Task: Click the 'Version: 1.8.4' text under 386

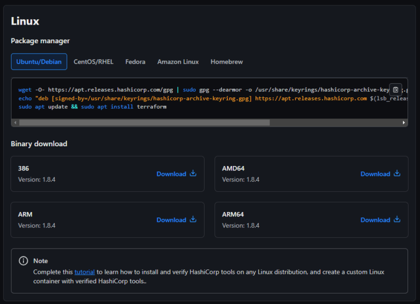Action: [37, 180]
